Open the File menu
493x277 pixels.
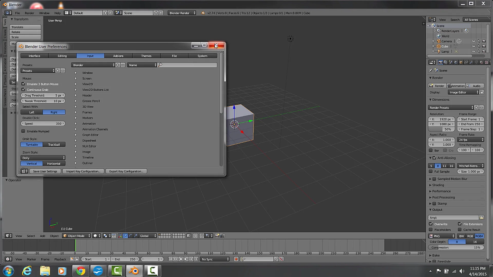[x=17, y=13]
